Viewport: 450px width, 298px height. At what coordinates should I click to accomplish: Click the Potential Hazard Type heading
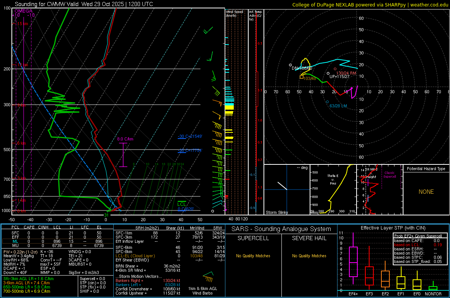pos(426,169)
